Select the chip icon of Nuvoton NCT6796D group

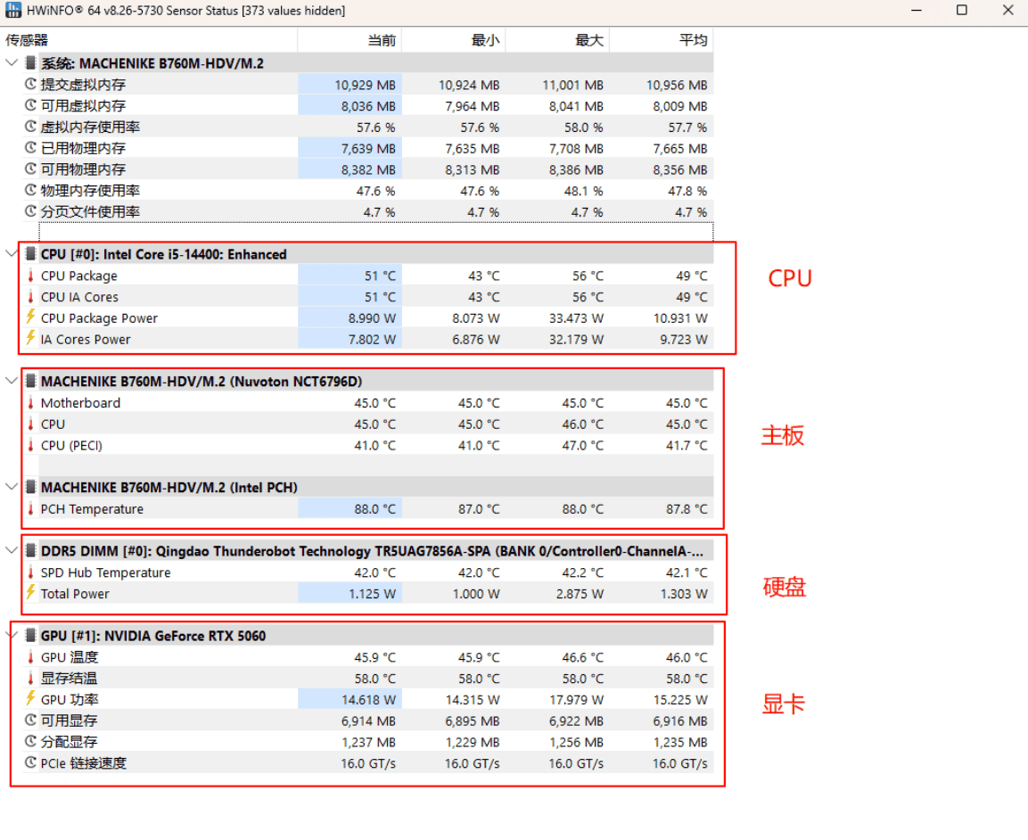coord(30,381)
